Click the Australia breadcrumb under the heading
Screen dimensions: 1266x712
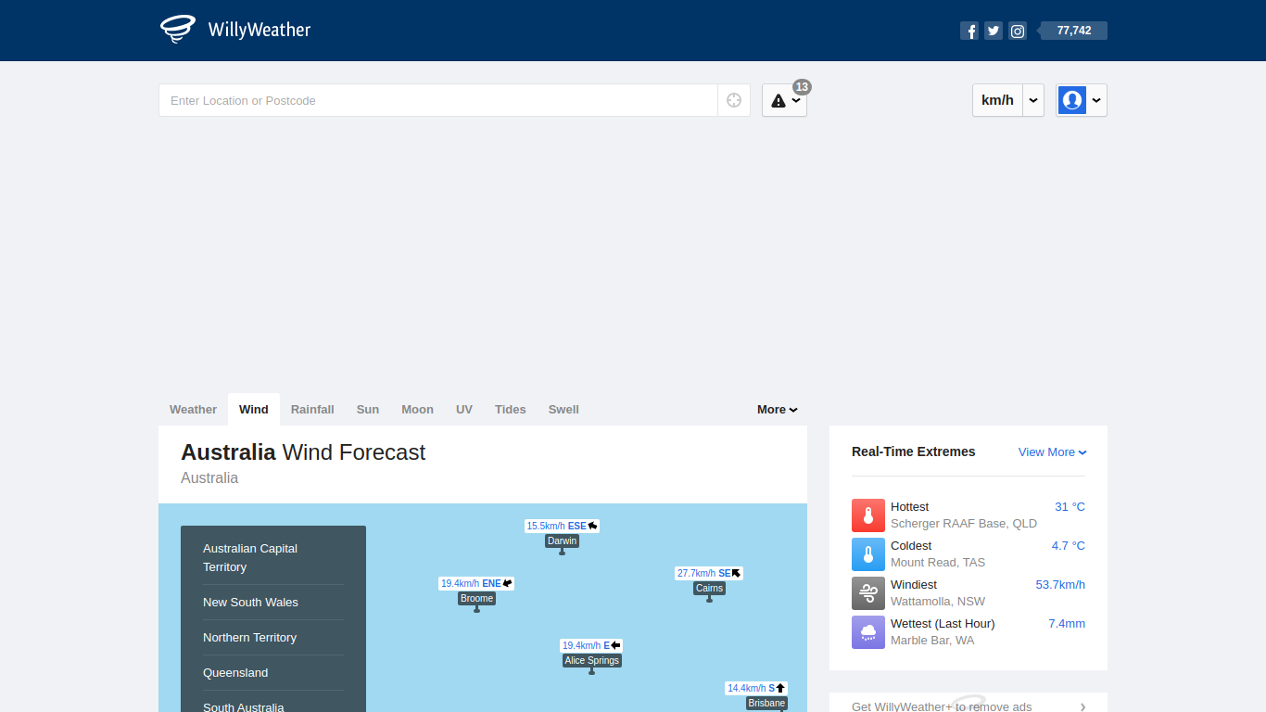pyautogui.click(x=209, y=478)
